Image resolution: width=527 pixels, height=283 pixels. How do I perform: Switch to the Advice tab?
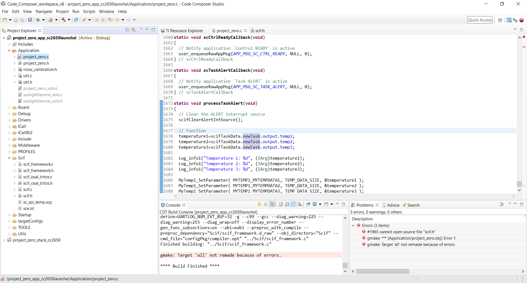(391, 205)
